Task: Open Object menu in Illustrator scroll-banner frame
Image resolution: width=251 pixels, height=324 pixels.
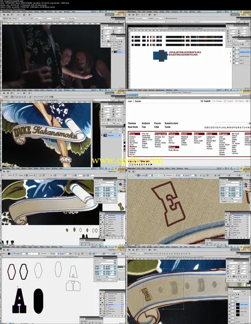Action: pos(24,168)
